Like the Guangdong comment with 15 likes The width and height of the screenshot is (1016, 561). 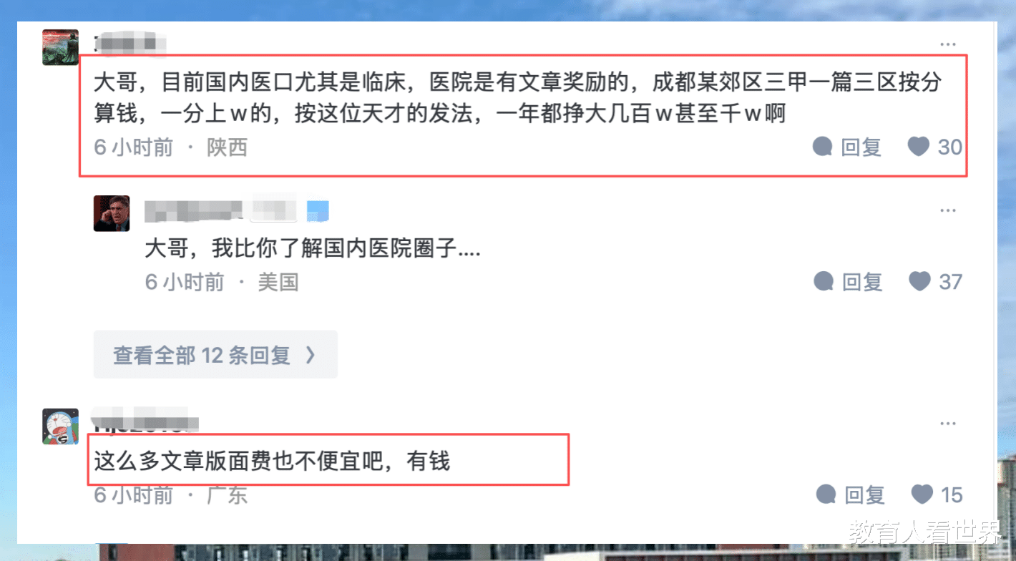point(922,494)
